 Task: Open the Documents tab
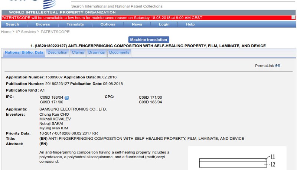(119, 52)
